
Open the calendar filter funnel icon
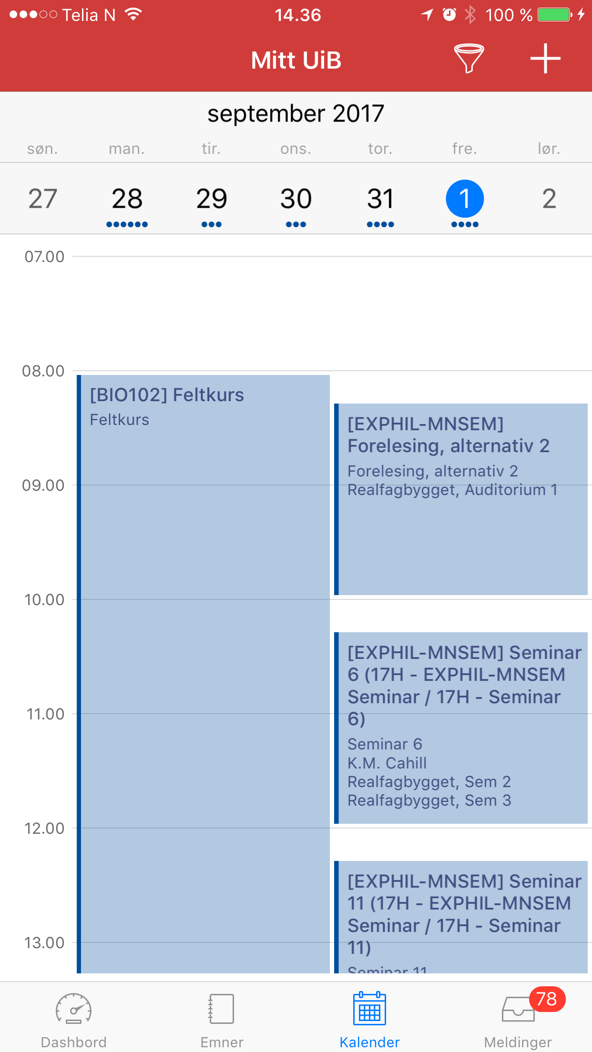click(469, 59)
